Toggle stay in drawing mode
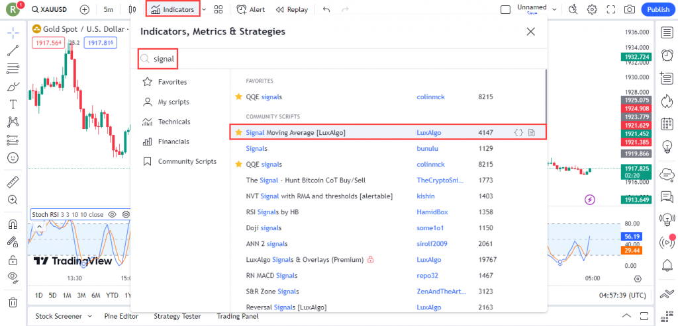678x326 pixels. pyautogui.click(x=13, y=242)
